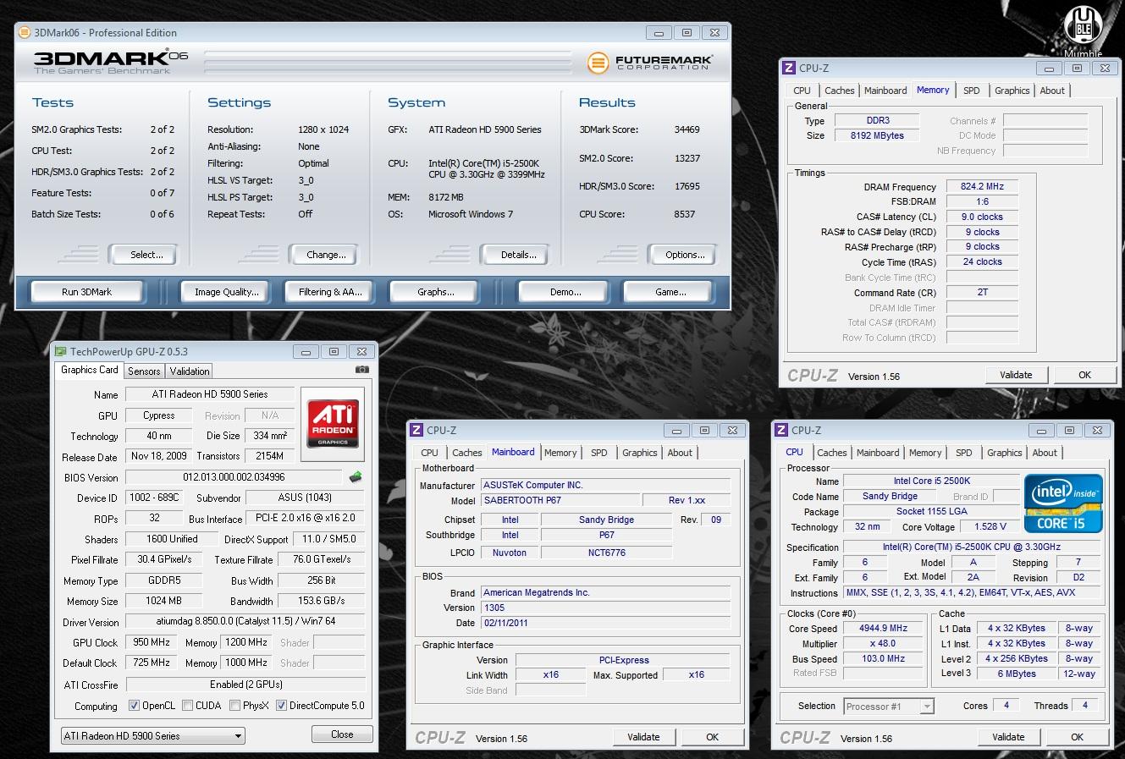Click the ATI Radeon Graphics logo

tap(333, 423)
